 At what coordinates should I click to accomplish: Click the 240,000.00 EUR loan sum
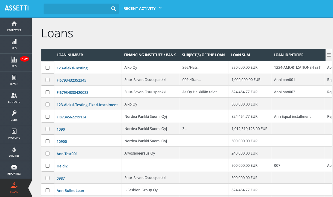(x=244, y=153)
